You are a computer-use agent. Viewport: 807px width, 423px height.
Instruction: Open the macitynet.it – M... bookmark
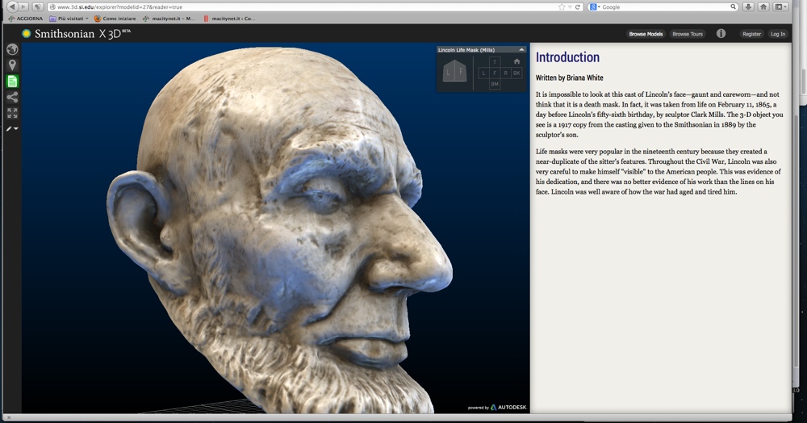pos(169,19)
